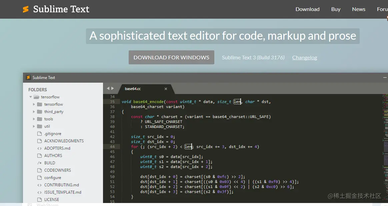Expand the util folder arrow
388x206 pixels.
(34, 126)
